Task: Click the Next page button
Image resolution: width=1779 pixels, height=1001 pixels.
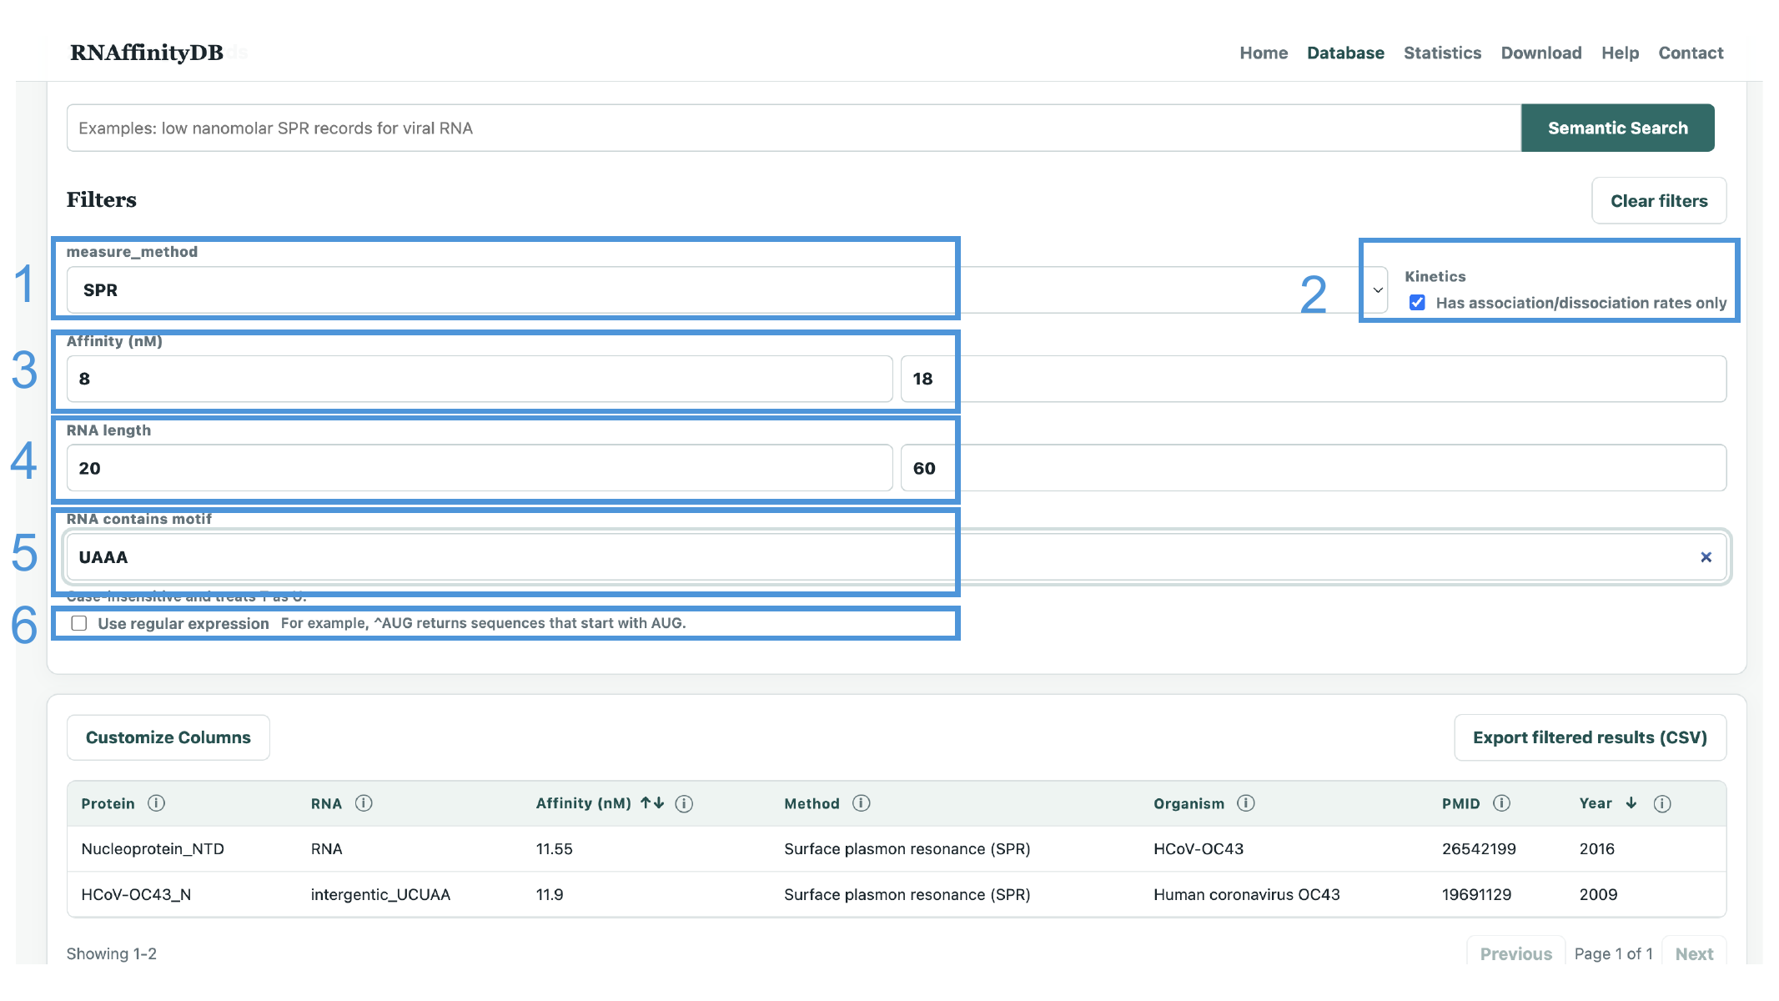Action: pos(1694,953)
